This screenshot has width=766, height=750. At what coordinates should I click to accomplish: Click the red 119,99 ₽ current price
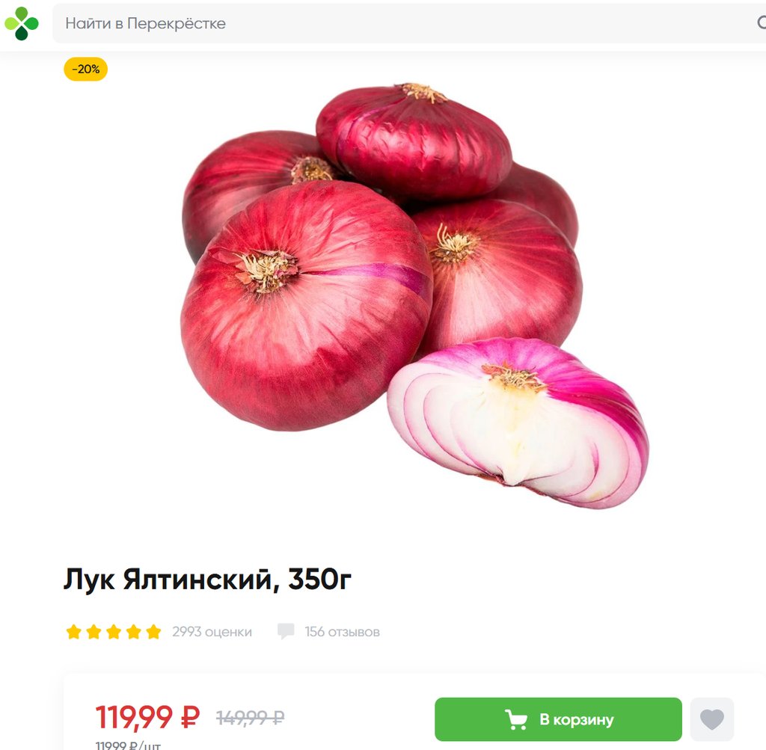point(147,717)
